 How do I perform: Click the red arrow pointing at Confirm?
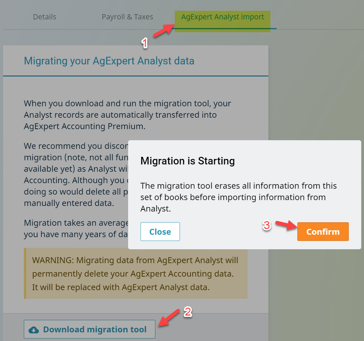point(286,225)
